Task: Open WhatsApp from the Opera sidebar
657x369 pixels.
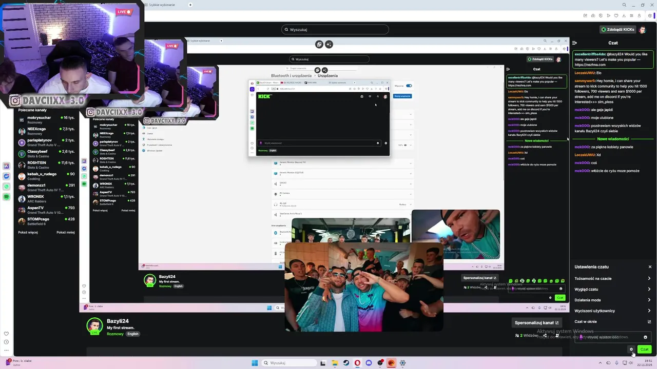Action: [x=6, y=187]
